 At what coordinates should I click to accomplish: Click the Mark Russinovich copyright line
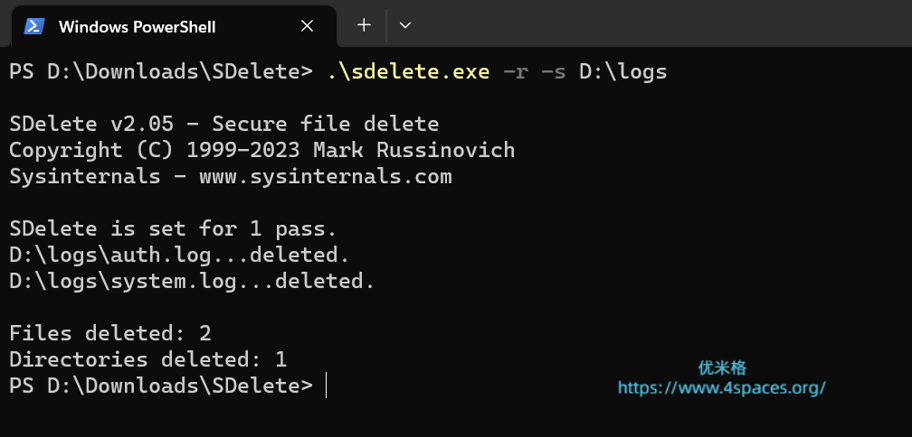tap(261, 151)
